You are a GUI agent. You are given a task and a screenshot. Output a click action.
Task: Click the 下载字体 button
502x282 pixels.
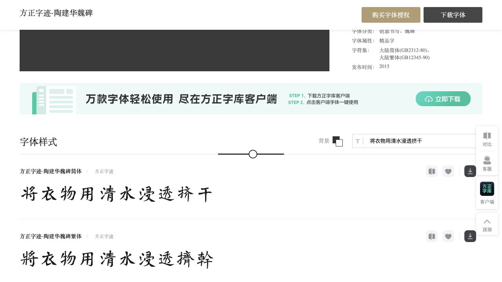pyautogui.click(x=453, y=15)
